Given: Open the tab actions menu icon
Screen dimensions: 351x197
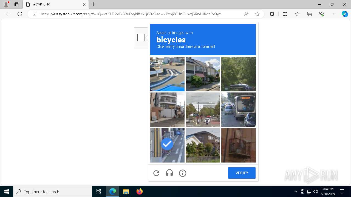Looking at the screenshot, I should tap(16, 4).
